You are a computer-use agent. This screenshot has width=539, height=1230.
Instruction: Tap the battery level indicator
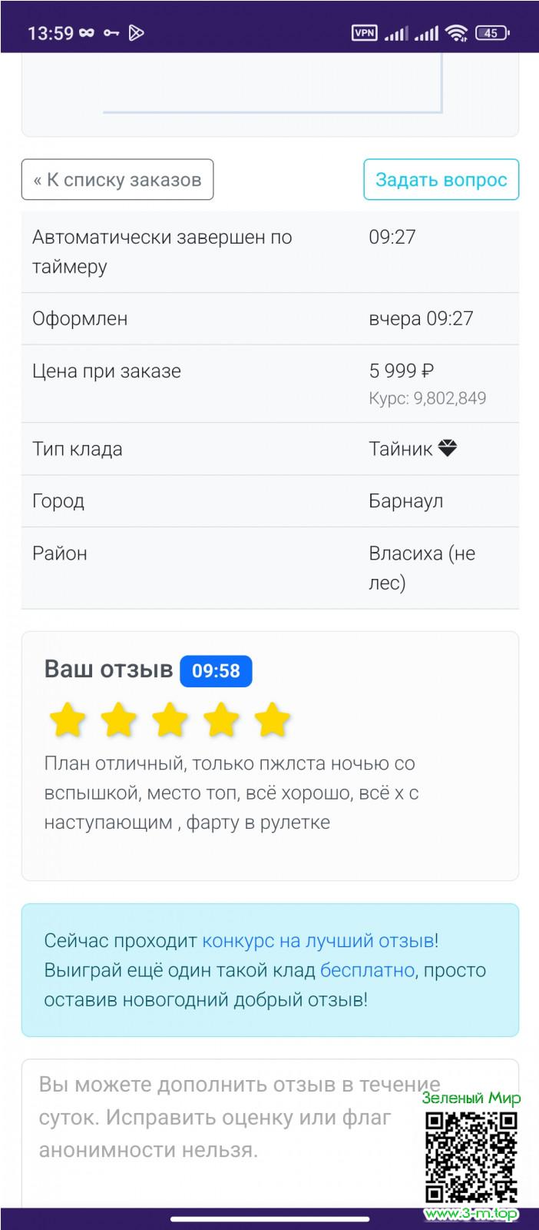492,32
